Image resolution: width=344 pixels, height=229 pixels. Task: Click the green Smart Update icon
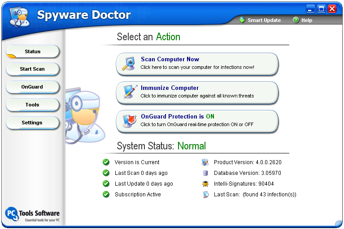[242, 20]
